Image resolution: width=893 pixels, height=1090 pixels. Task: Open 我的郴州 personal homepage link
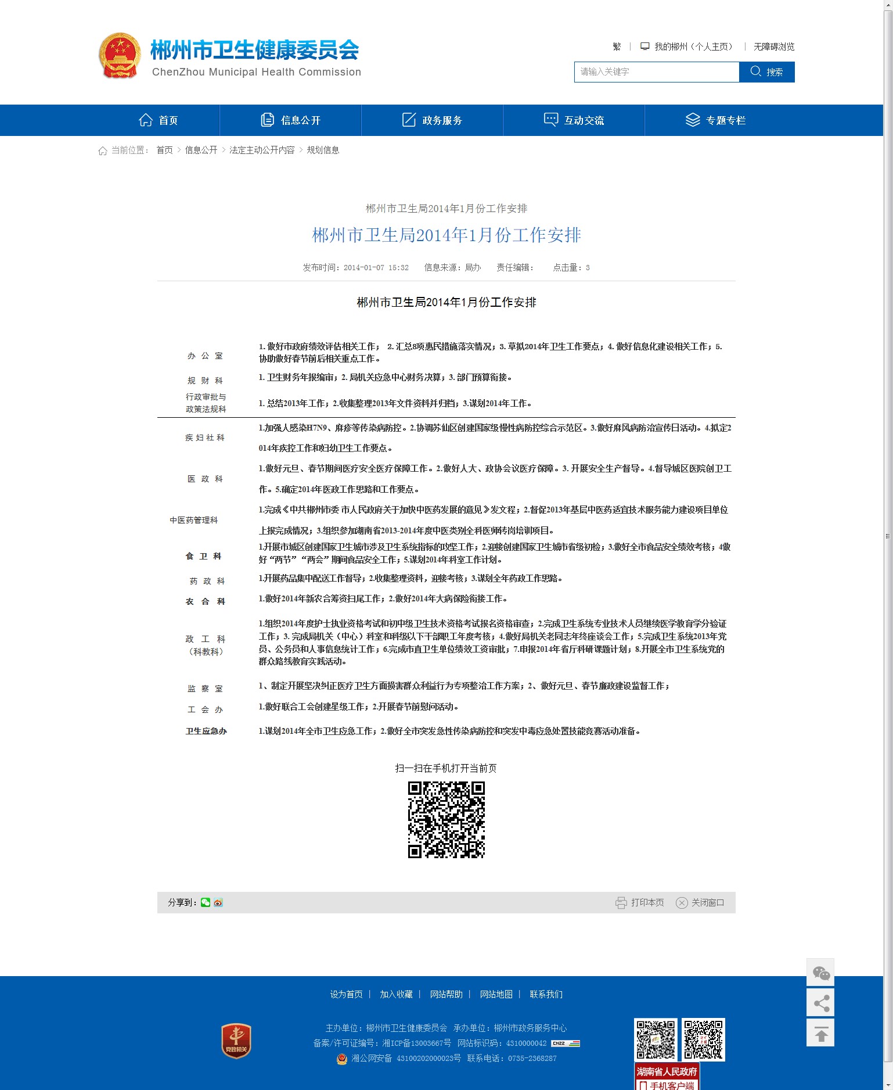(x=693, y=46)
